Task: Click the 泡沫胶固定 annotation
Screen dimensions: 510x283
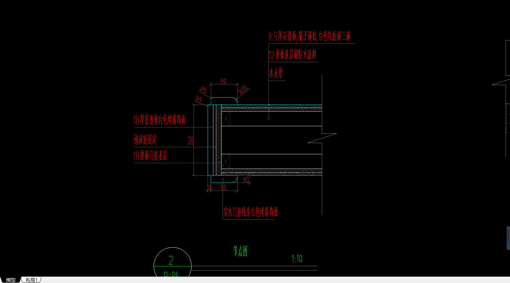Action: coord(145,139)
